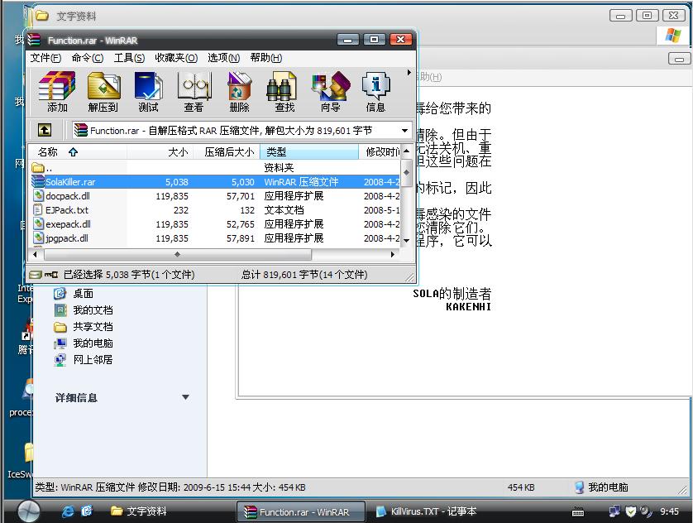
Task: Open 我的电脑 in the Explorer side panel
Action: 84,343
